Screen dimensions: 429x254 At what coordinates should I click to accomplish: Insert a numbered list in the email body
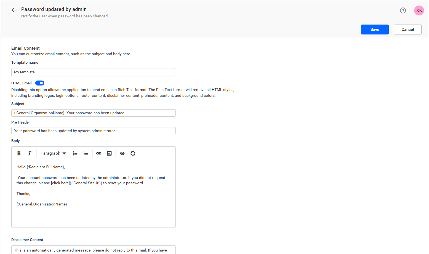tap(75, 153)
